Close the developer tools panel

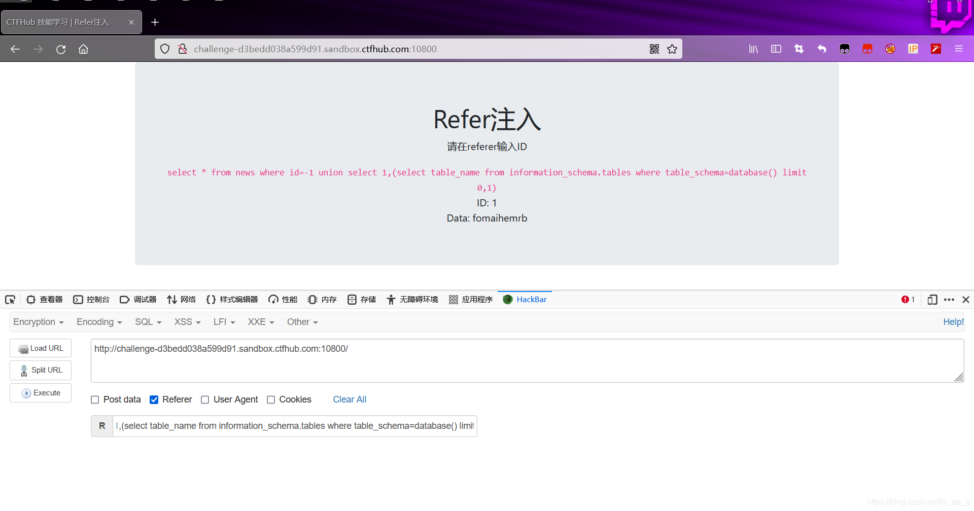(x=966, y=300)
